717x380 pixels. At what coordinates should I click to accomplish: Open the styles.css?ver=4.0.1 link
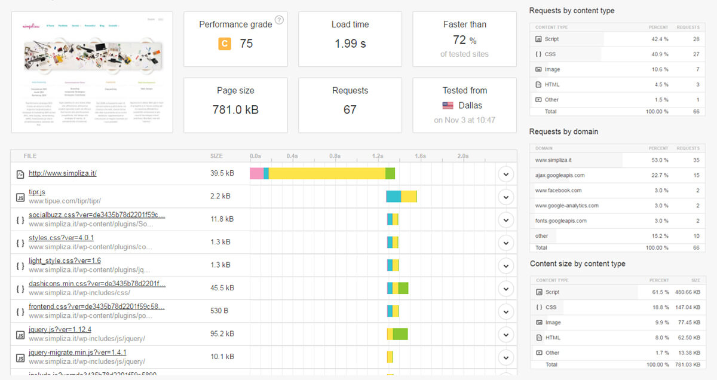click(x=61, y=237)
